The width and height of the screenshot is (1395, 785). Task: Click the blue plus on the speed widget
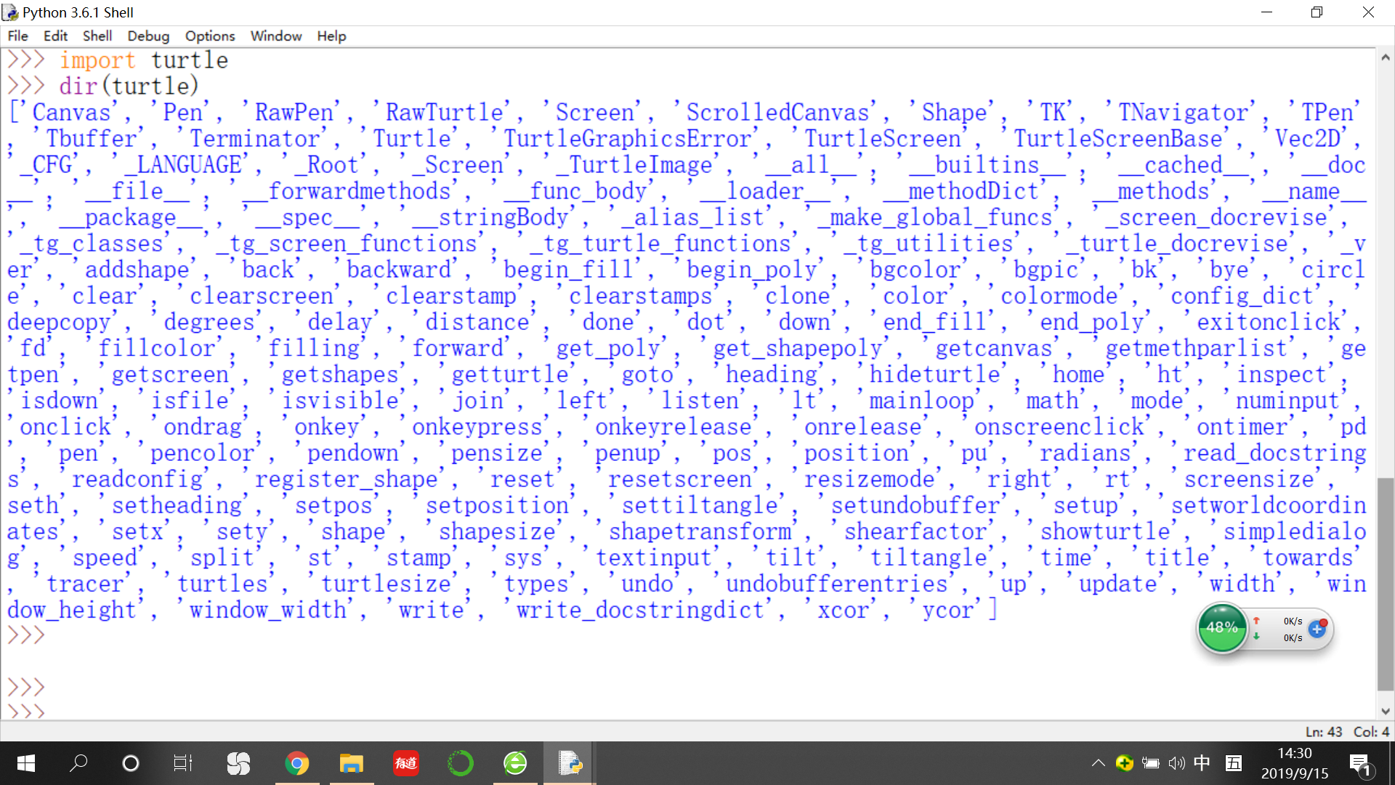[1317, 629]
